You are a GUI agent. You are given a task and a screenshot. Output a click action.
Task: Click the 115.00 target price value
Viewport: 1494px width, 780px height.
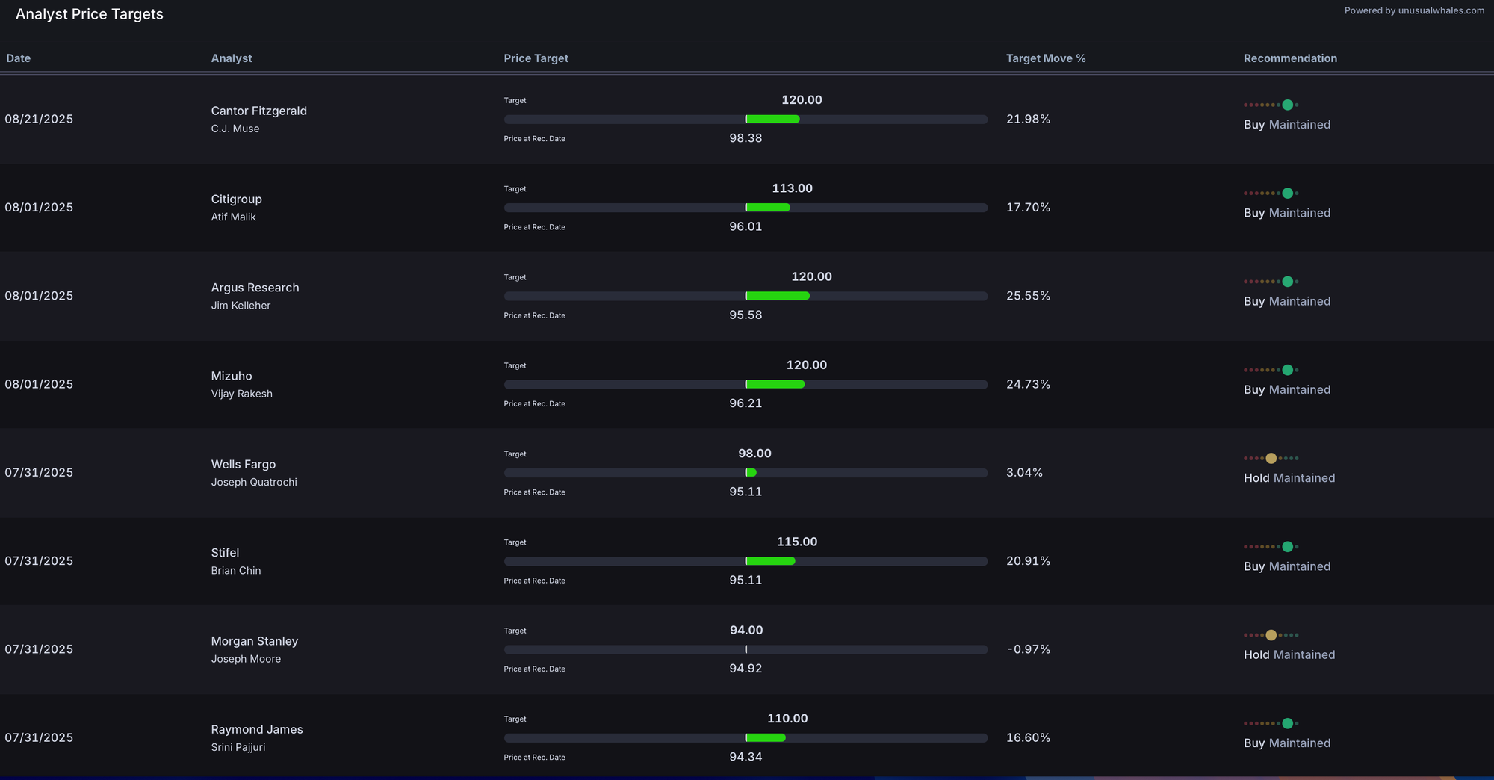coord(797,542)
